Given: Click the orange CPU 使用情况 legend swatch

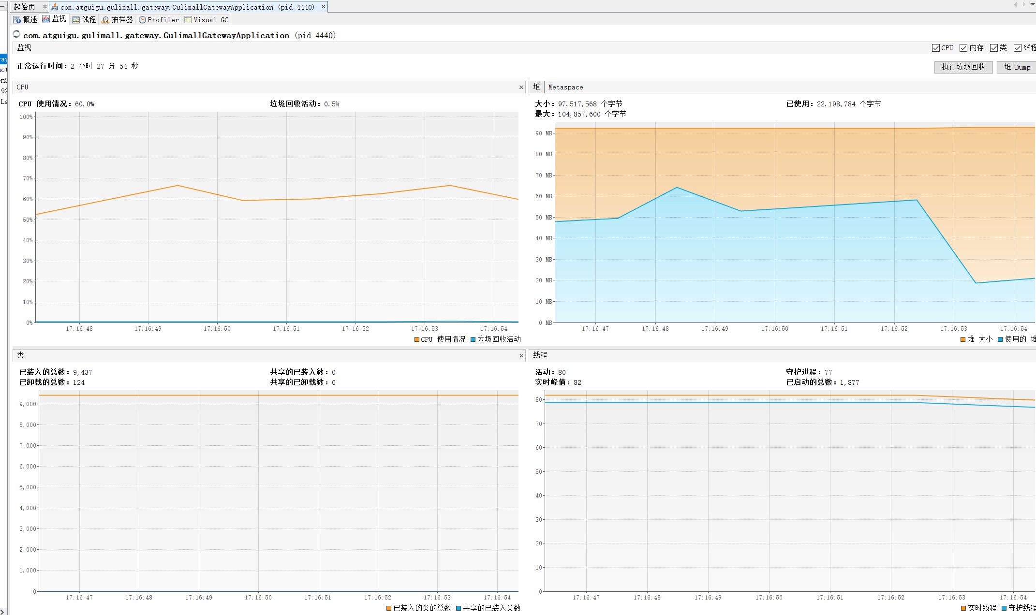Looking at the screenshot, I should click(x=417, y=339).
